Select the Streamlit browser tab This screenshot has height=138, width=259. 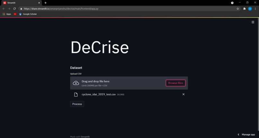pos(21,3)
